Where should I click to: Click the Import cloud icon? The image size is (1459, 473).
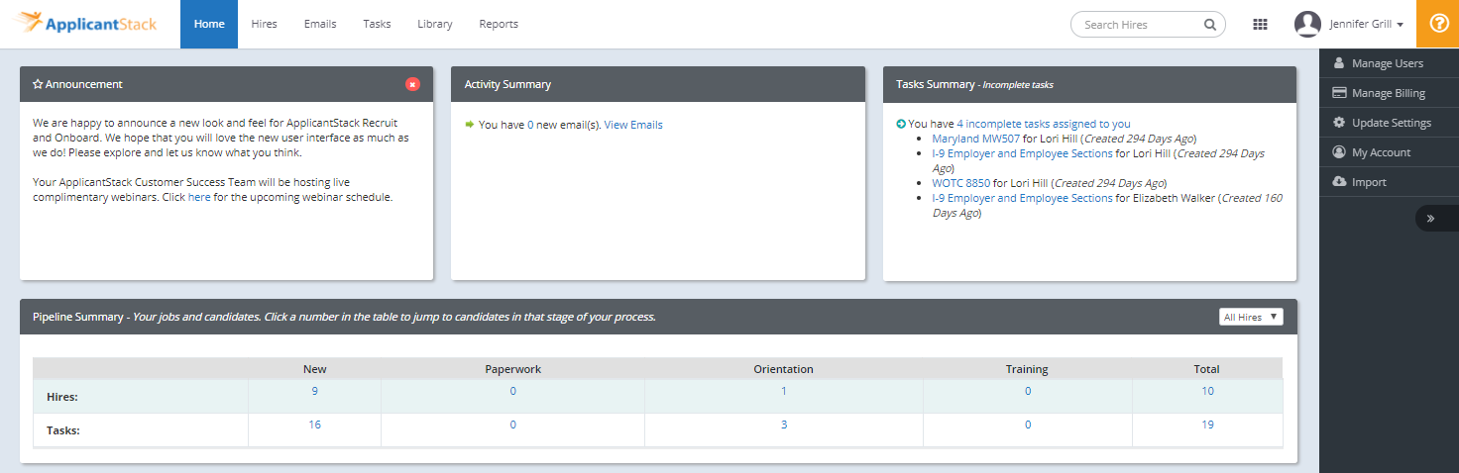coord(1339,182)
